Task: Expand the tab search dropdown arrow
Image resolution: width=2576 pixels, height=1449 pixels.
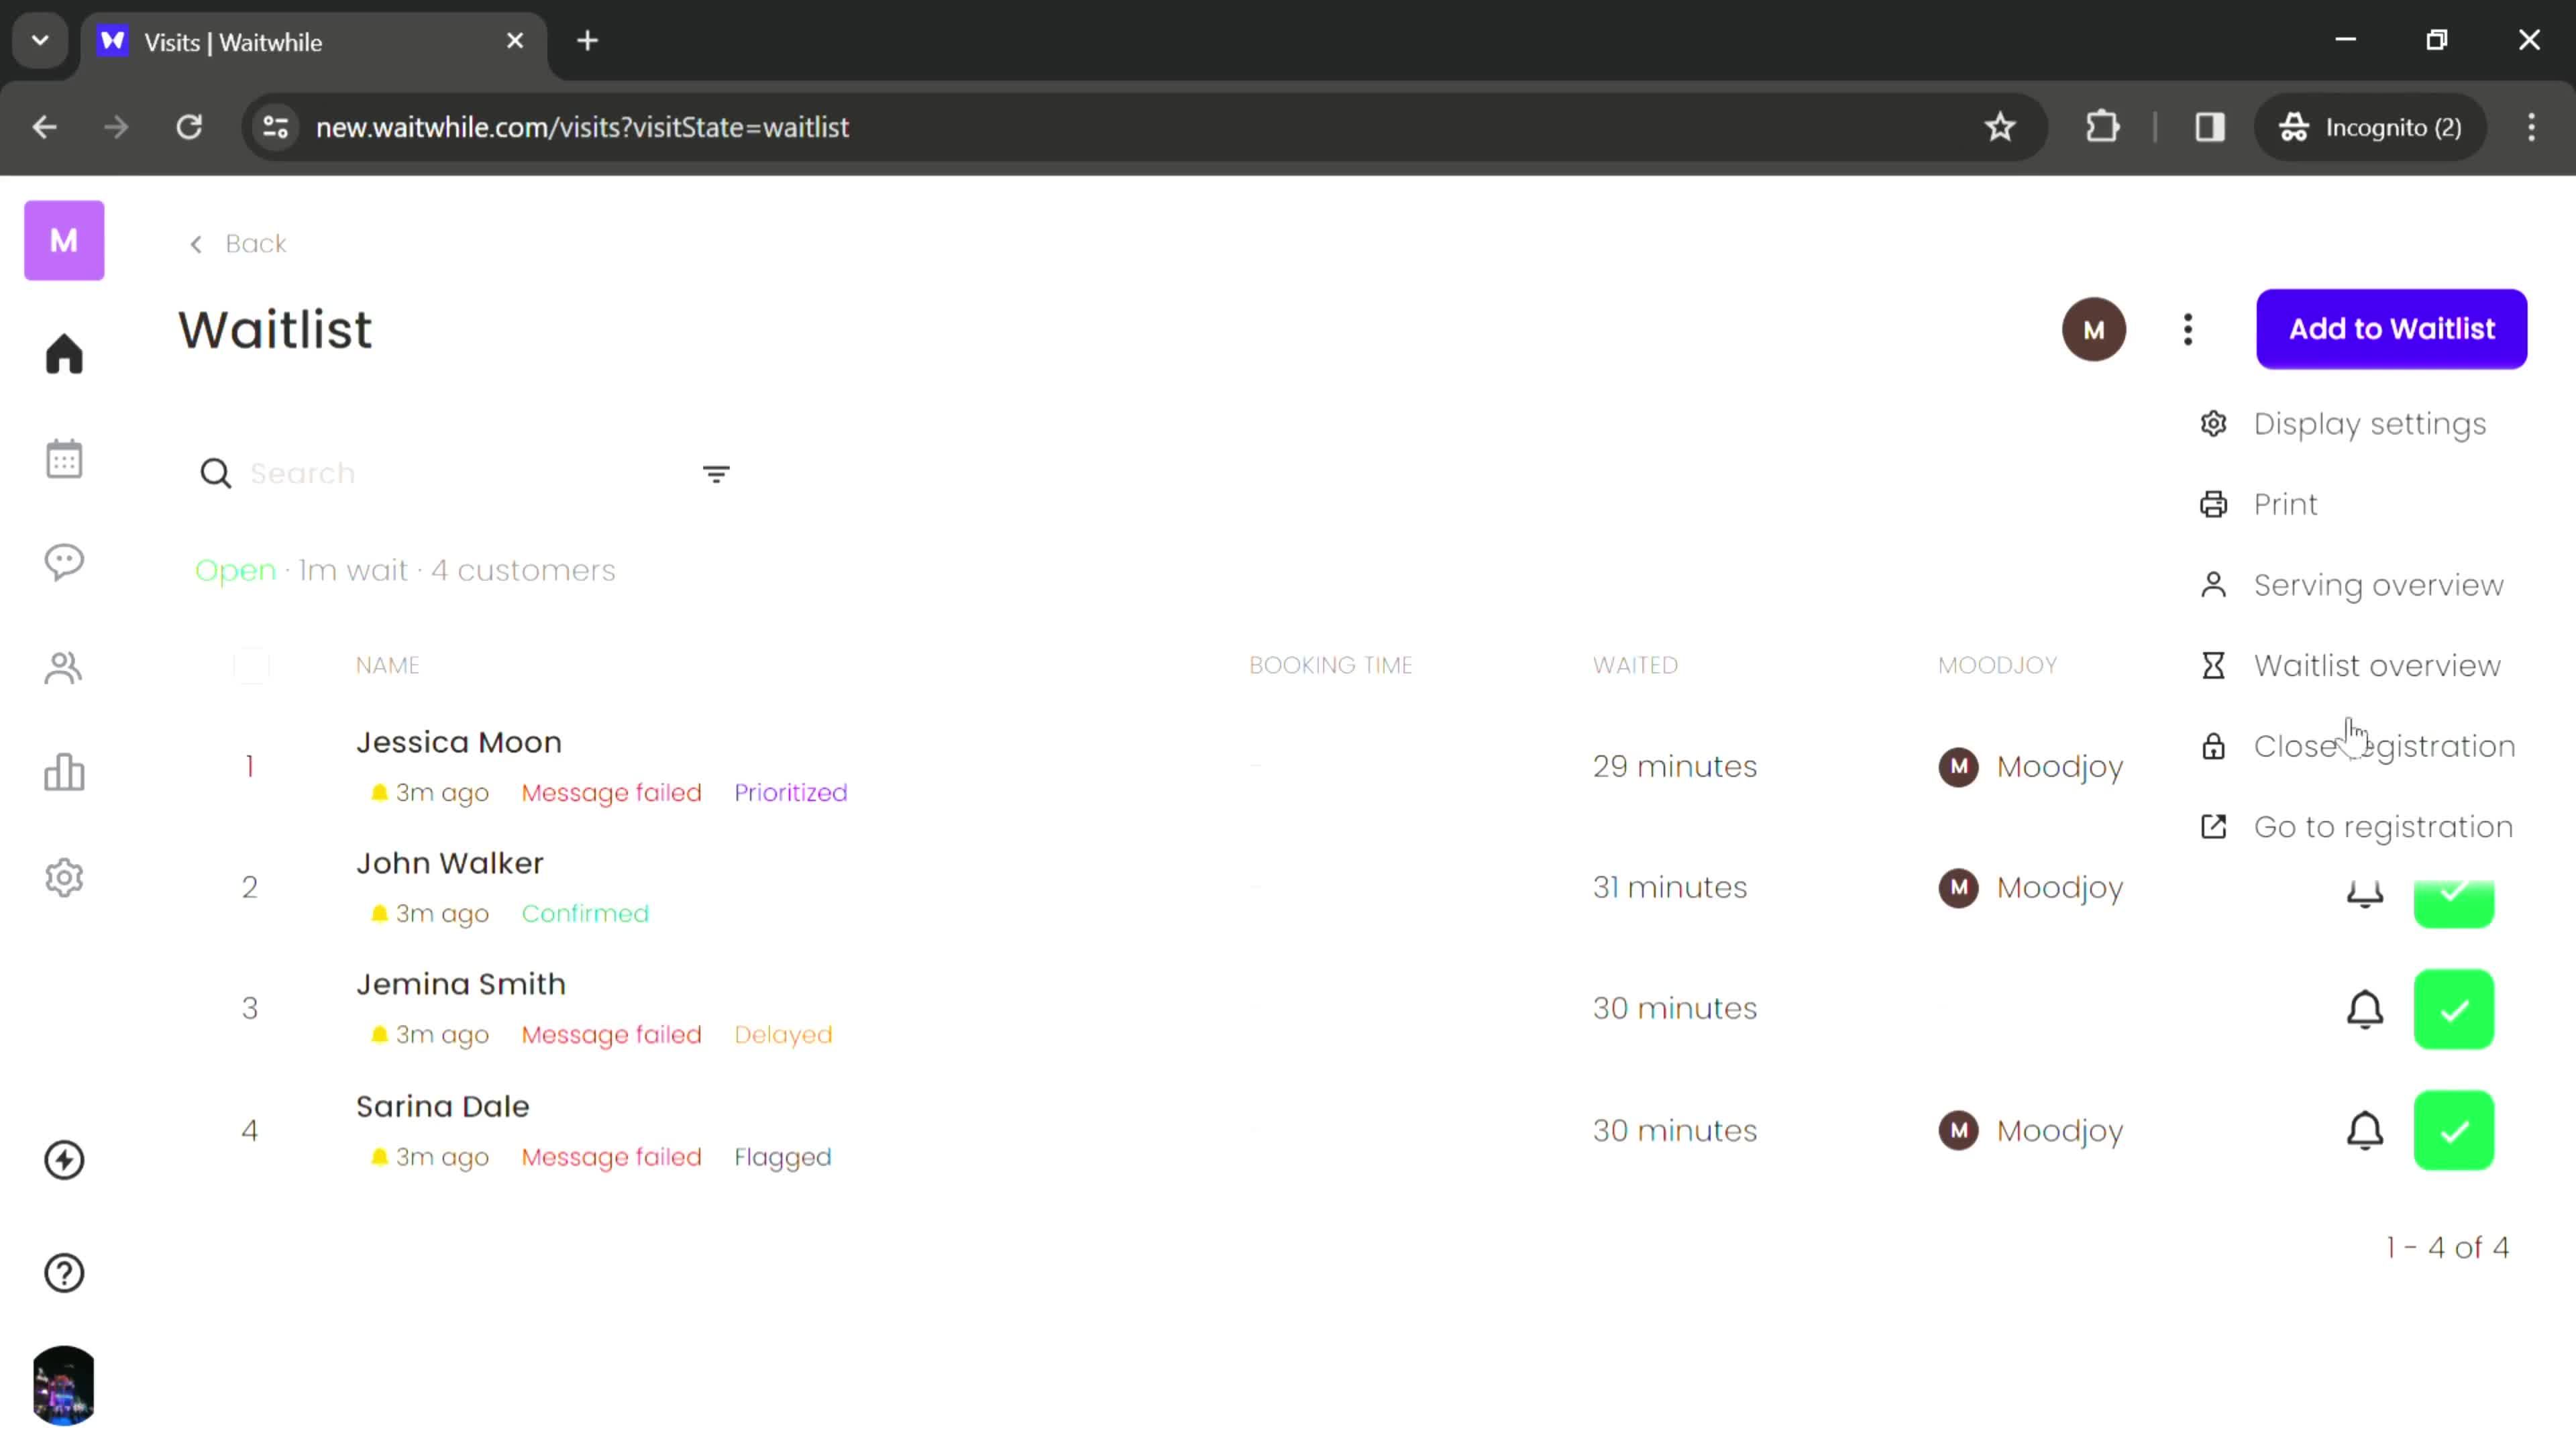Action: pos(40,41)
